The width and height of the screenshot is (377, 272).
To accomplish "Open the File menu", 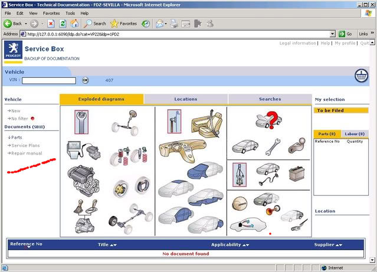I will click(x=8, y=13).
